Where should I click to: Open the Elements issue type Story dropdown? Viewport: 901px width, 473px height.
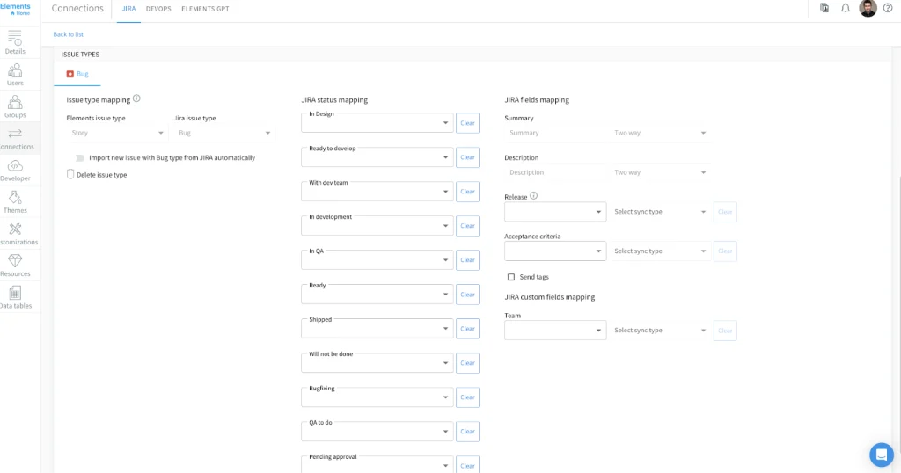(x=116, y=133)
